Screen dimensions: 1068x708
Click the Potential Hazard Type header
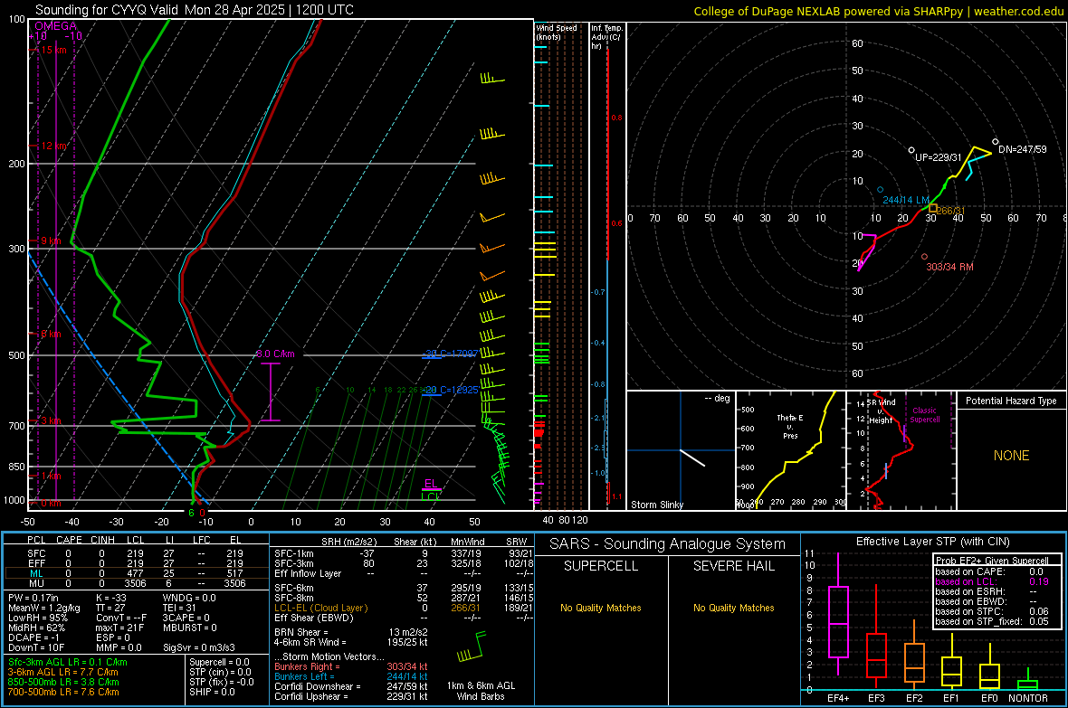click(1011, 401)
